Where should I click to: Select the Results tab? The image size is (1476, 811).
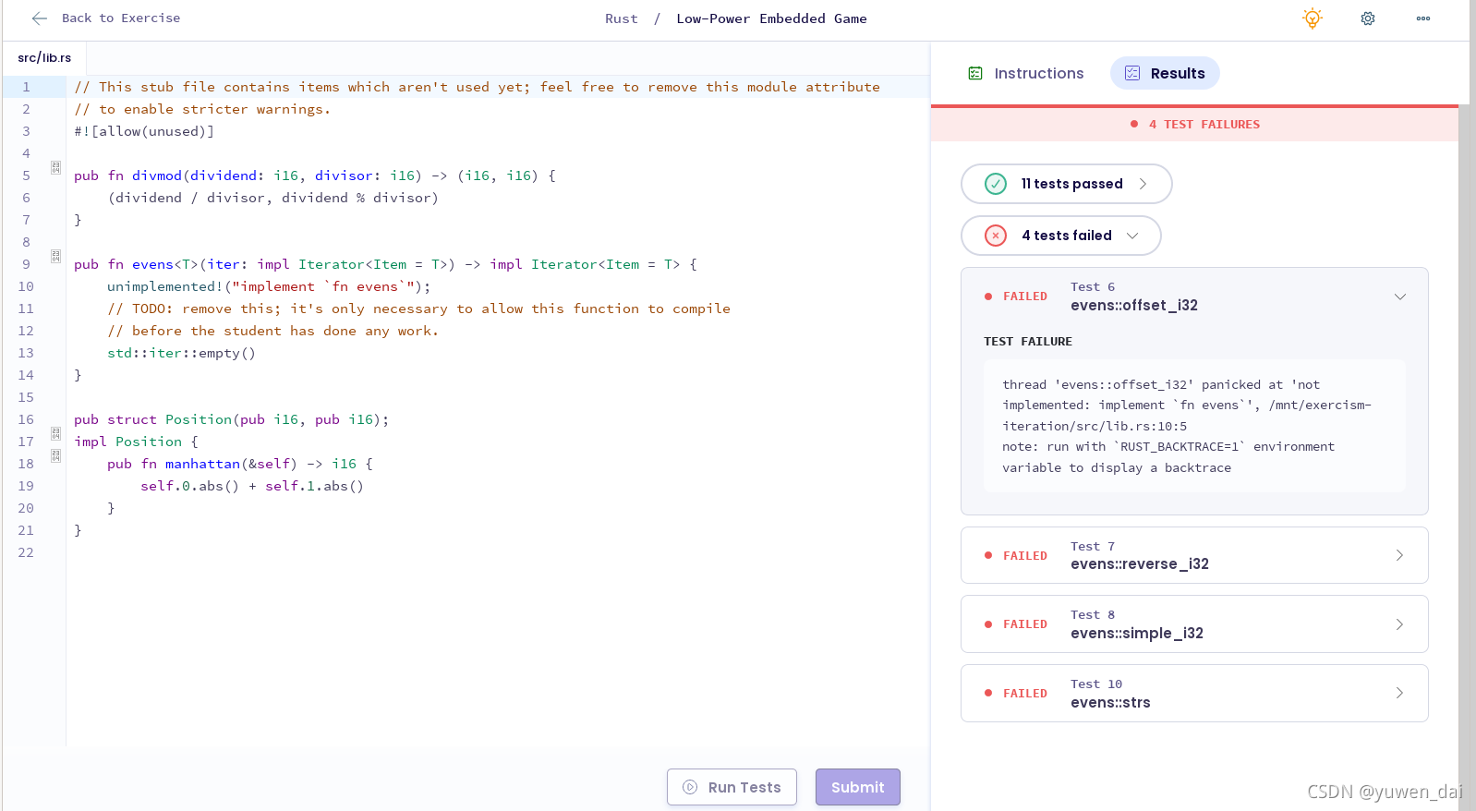[x=1165, y=73]
